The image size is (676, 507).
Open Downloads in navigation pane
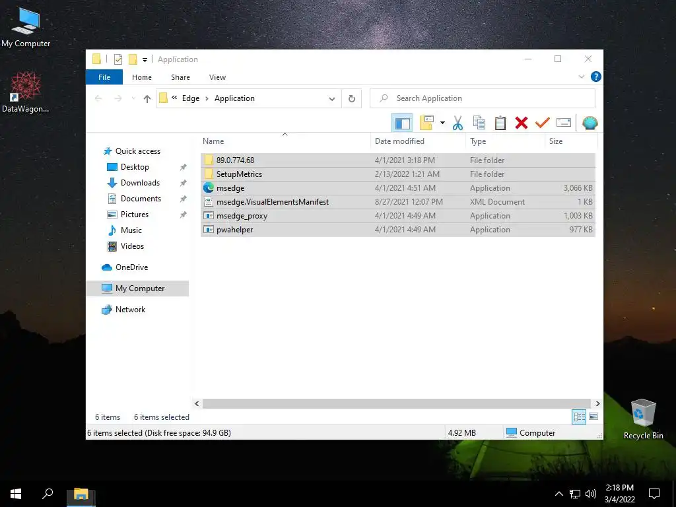140,183
